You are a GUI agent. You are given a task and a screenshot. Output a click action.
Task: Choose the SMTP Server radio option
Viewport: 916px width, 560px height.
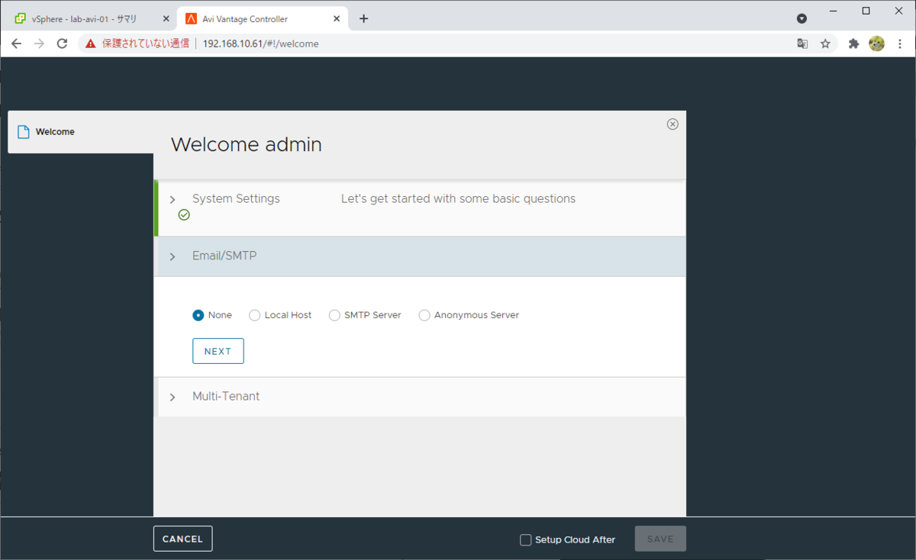(x=334, y=315)
